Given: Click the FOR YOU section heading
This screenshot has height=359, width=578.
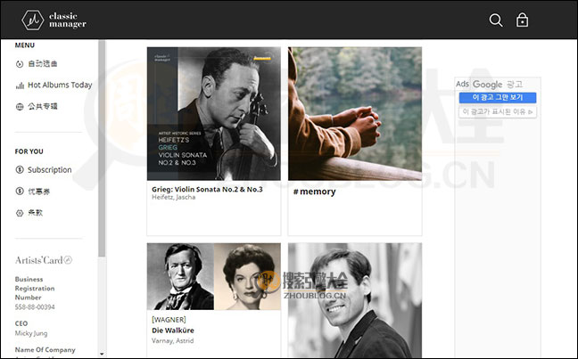Looking at the screenshot, I should (x=29, y=151).
